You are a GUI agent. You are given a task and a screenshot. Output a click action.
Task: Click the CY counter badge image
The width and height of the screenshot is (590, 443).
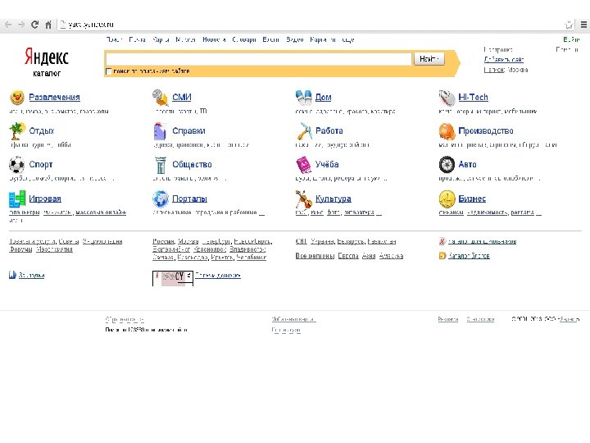173,278
